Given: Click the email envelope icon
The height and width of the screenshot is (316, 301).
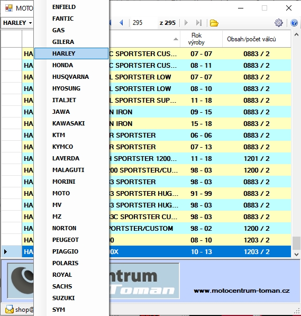Looking at the screenshot, I should (10, 309).
